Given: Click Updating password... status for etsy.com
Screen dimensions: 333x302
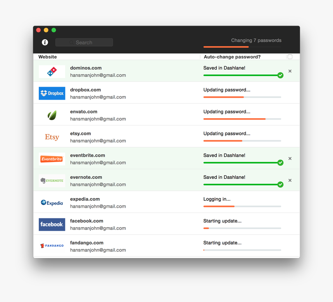Looking at the screenshot, I should 227,134.
